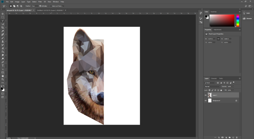Hide Layer 1 using its eye icon

[206, 95]
